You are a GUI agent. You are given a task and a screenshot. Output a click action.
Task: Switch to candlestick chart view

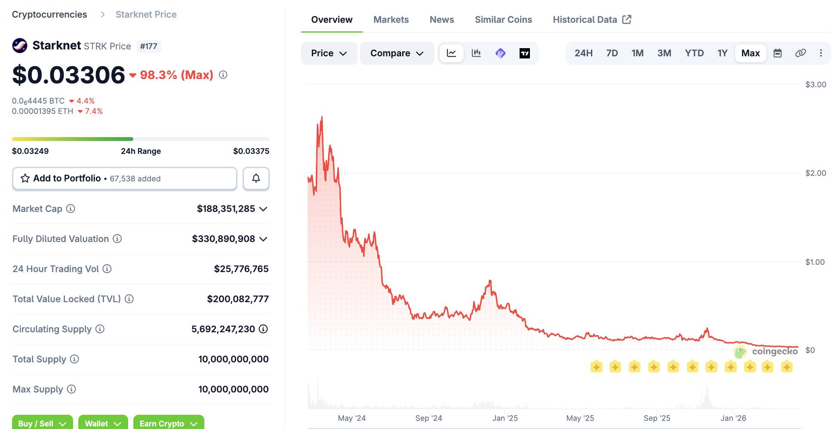(476, 53)
